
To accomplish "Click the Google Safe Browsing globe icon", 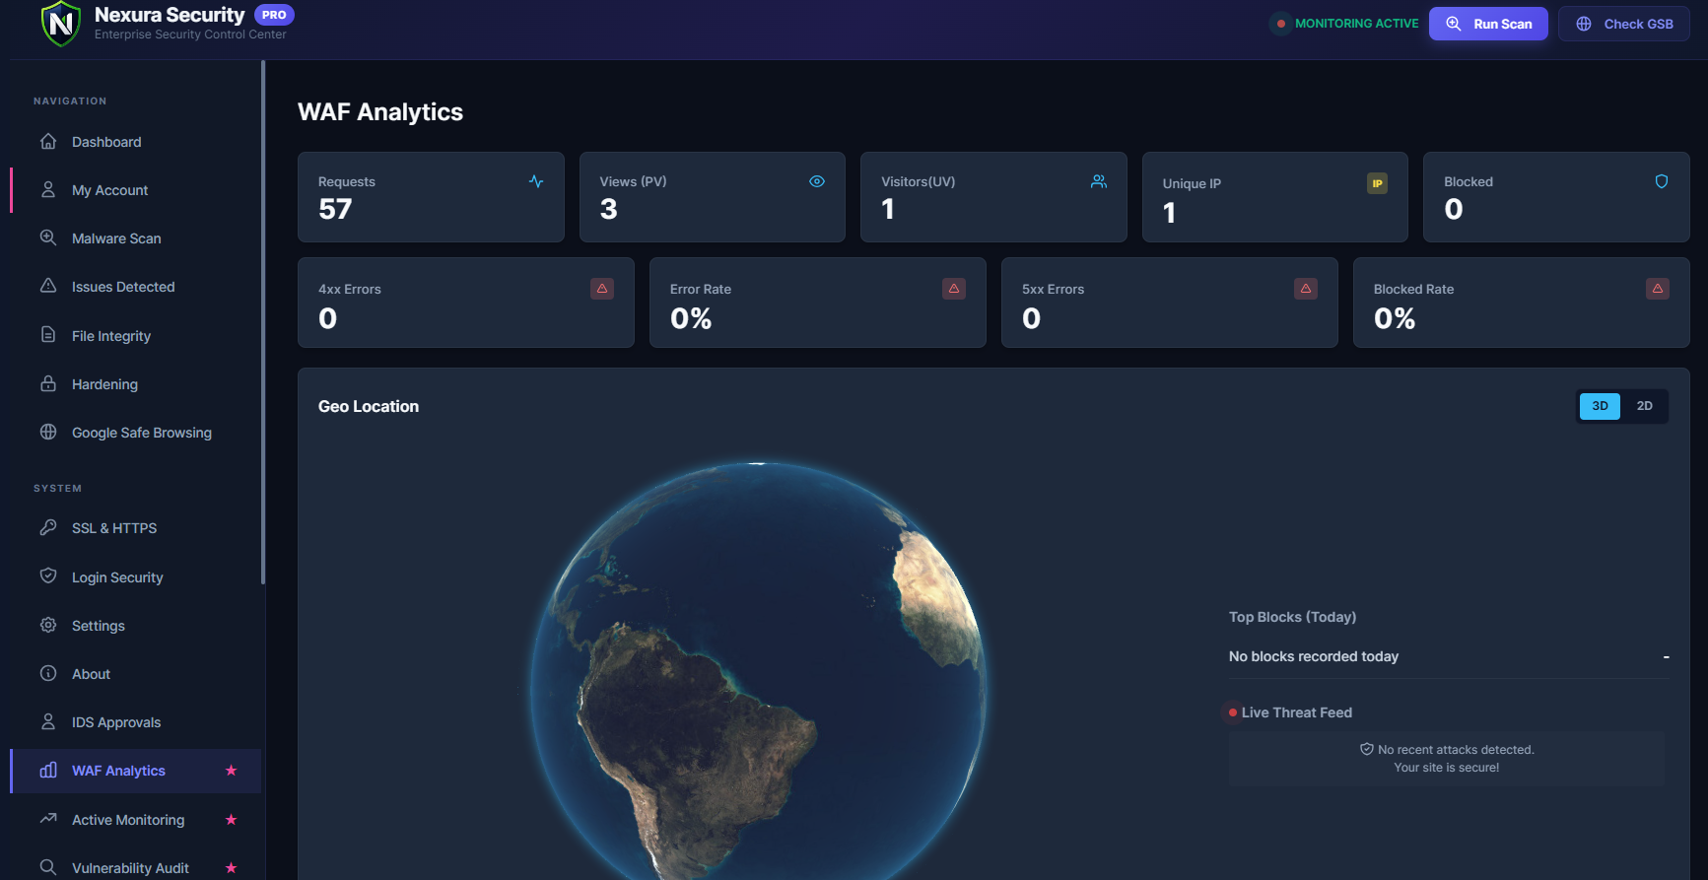I will pos(48,432).
